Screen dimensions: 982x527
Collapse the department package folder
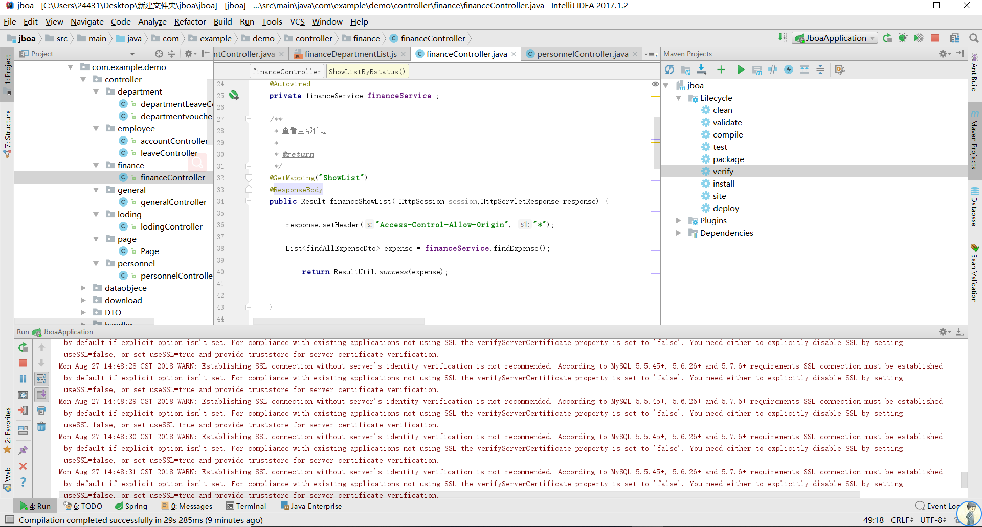click(96, 92)
